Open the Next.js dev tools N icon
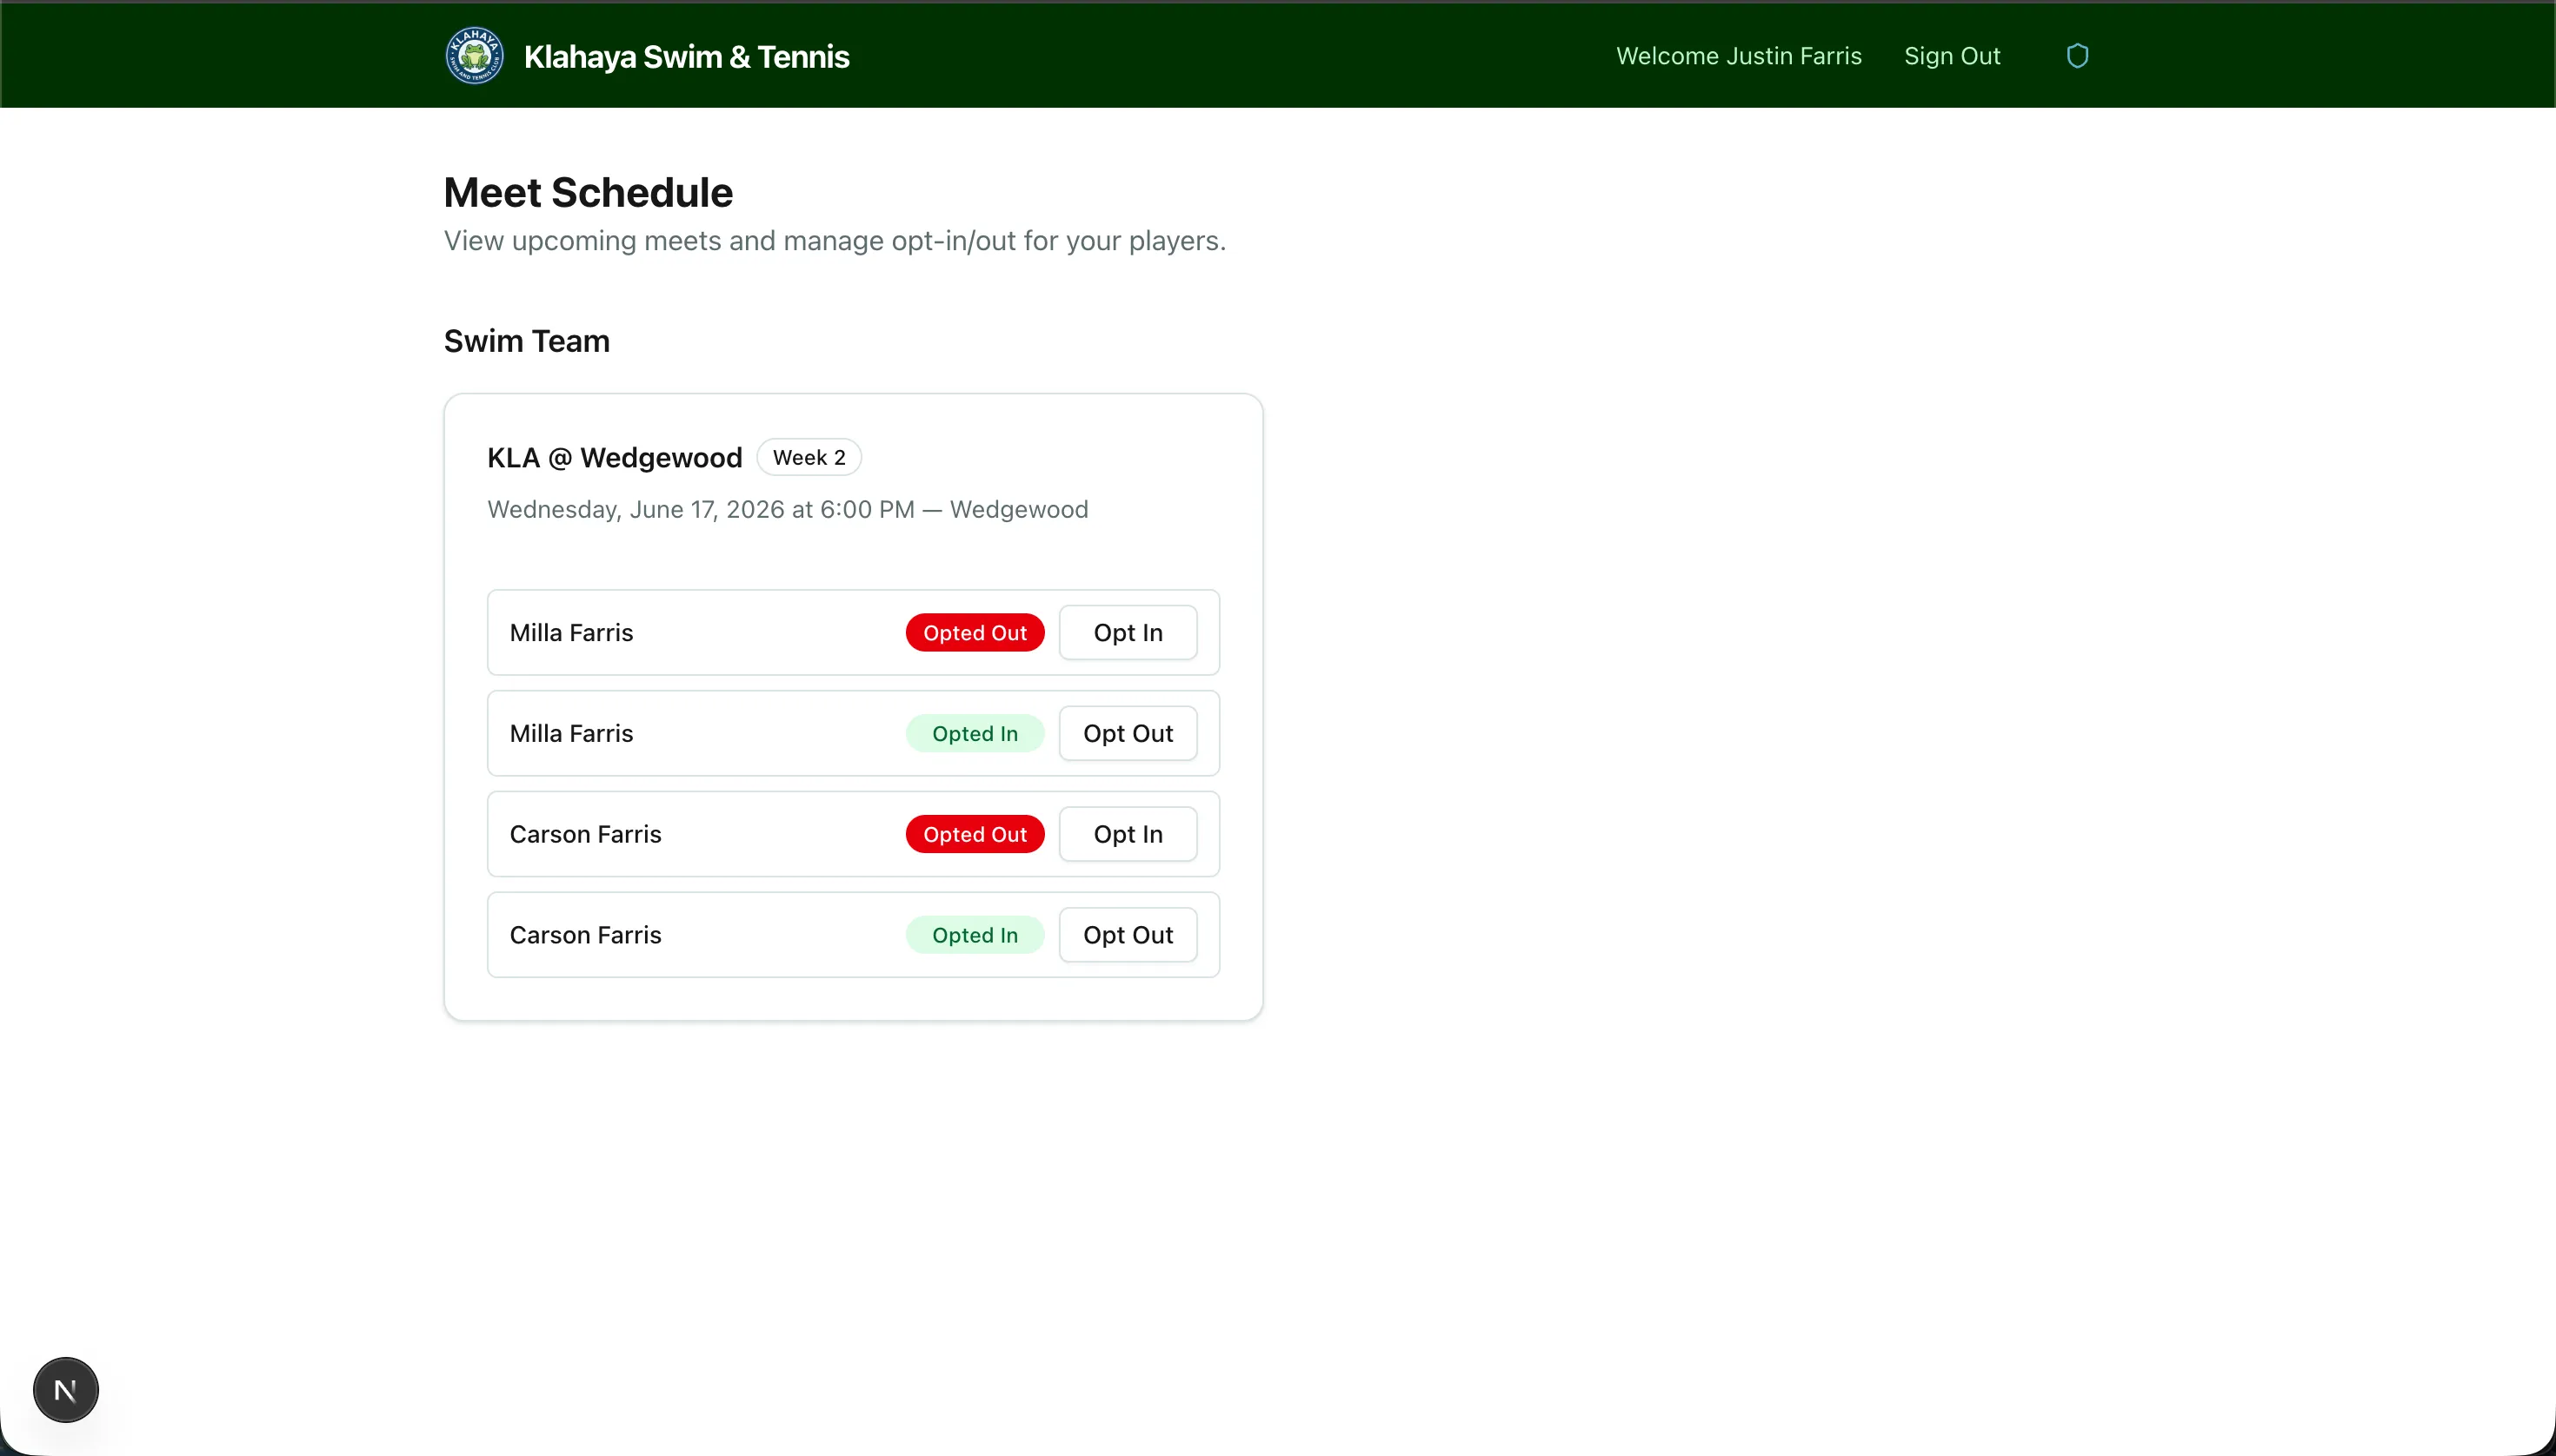The image size is (2556, 1456). (66, 1389)
